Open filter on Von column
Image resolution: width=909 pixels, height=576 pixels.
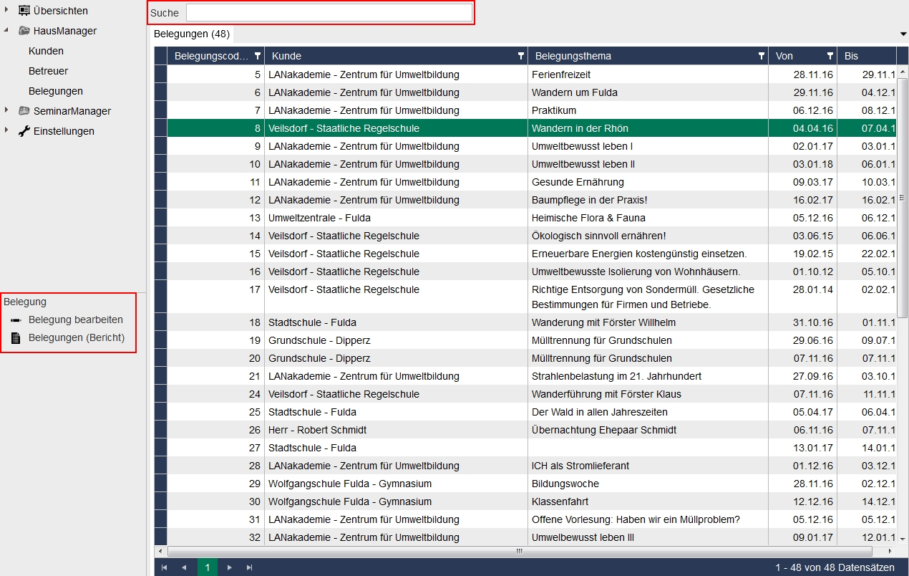(x=830, y=56)
